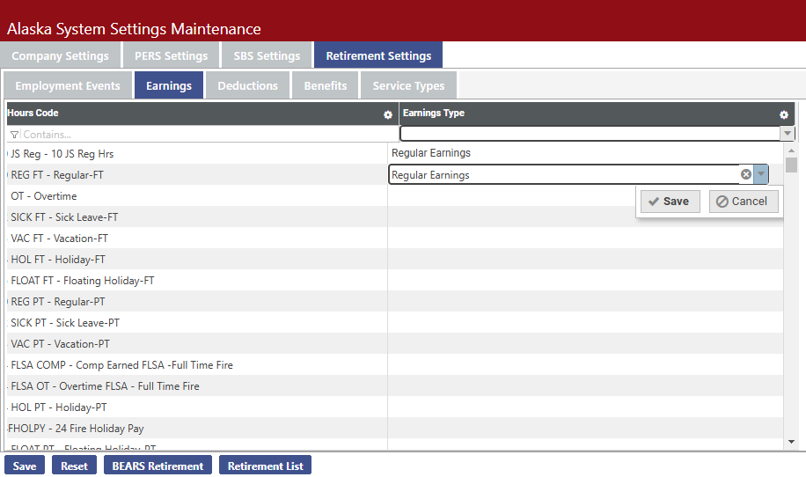
Task: Open the Retirement List
Action: coord(265,466)
